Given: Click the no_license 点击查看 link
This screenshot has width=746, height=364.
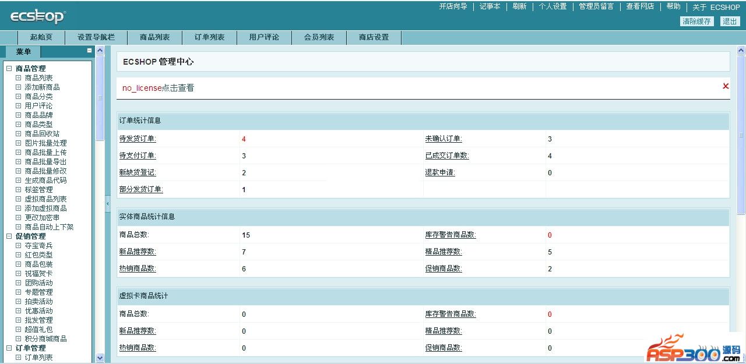Looking at the screenshot, I should coord(178,88).
